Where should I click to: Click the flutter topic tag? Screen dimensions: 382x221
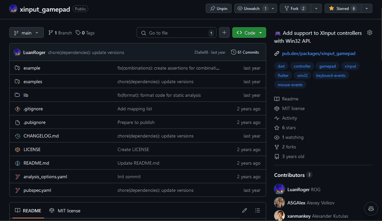(283, 76)
